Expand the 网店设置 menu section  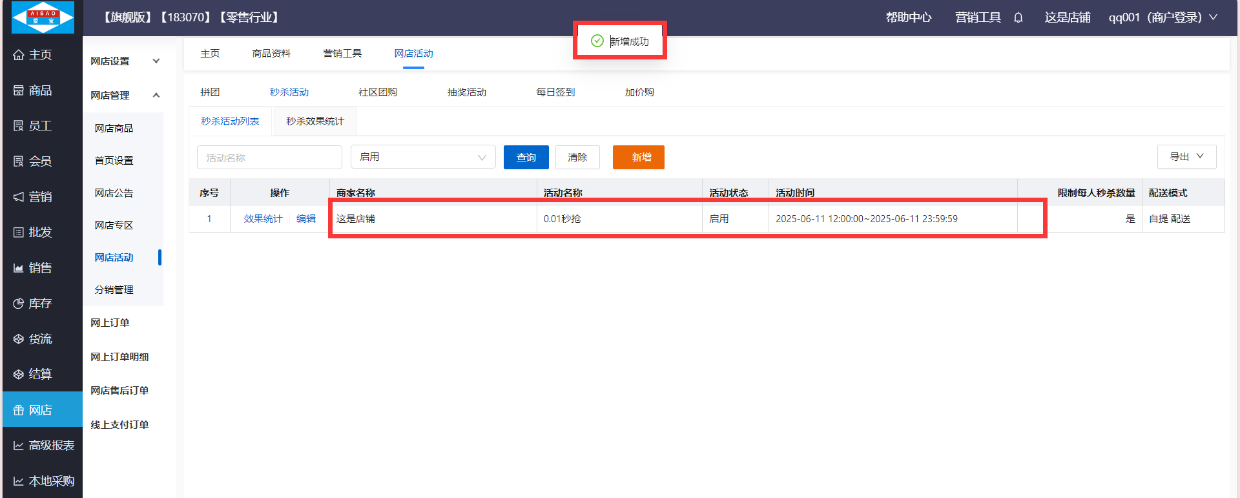124,61
